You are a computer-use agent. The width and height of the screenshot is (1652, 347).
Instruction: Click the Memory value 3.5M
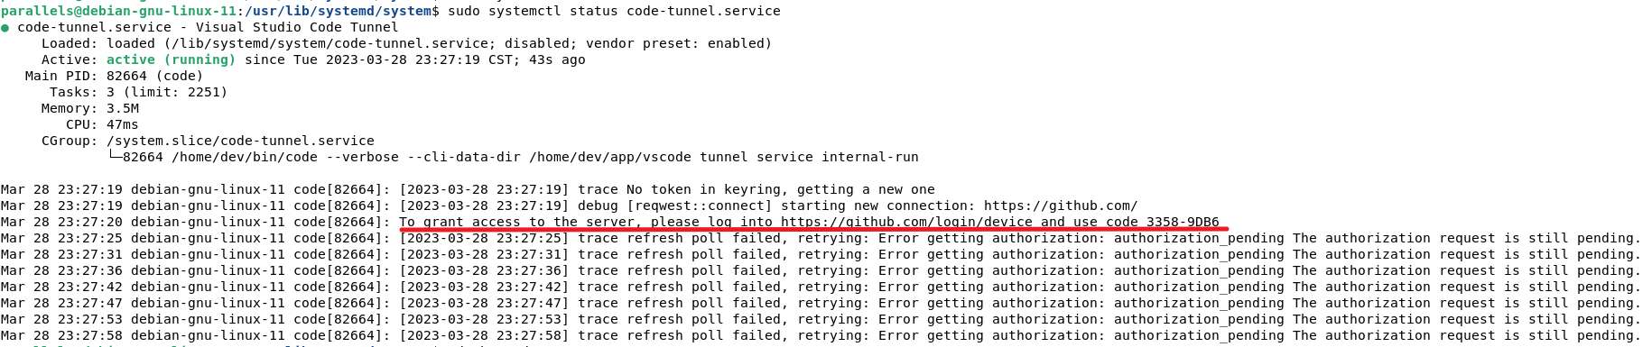(x=123, y=108)
